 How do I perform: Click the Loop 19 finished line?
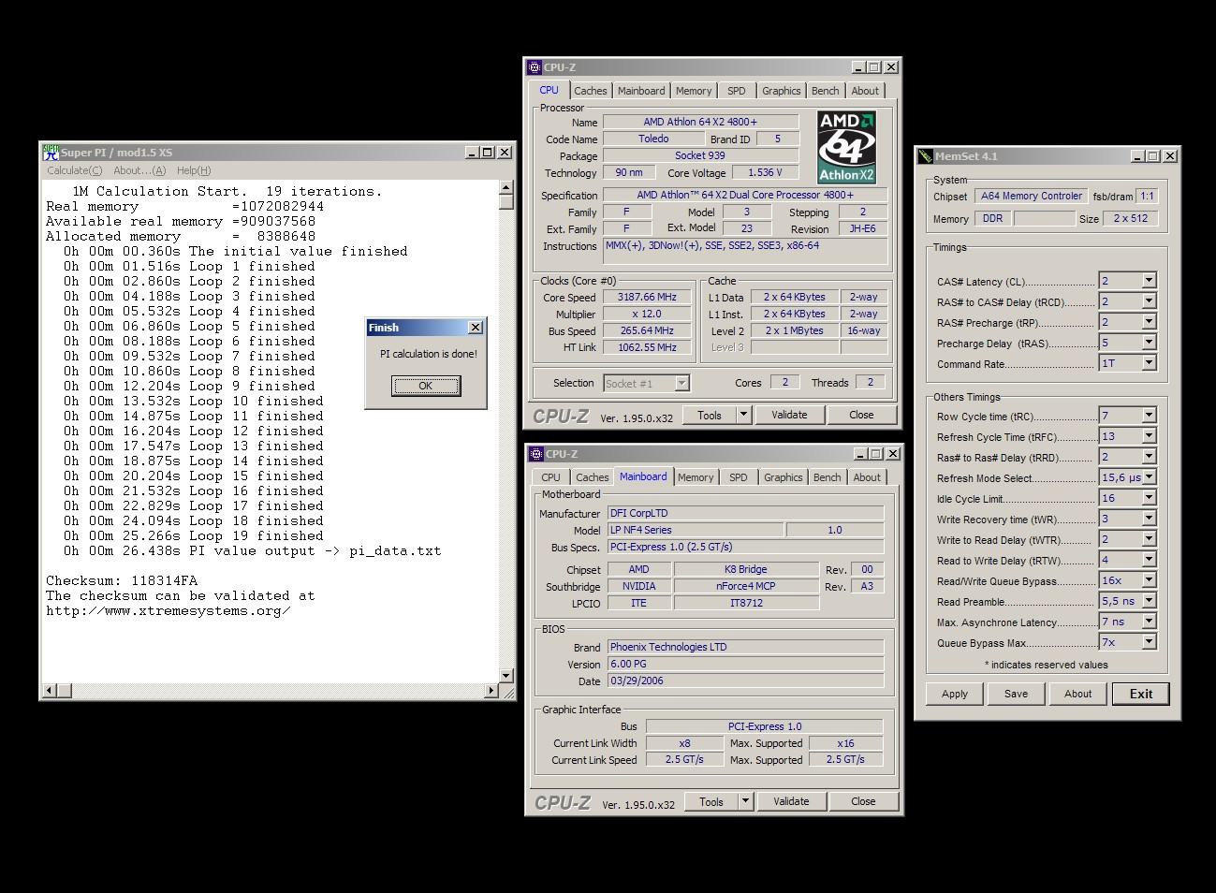pyautogui.click(x=194, y=535)
